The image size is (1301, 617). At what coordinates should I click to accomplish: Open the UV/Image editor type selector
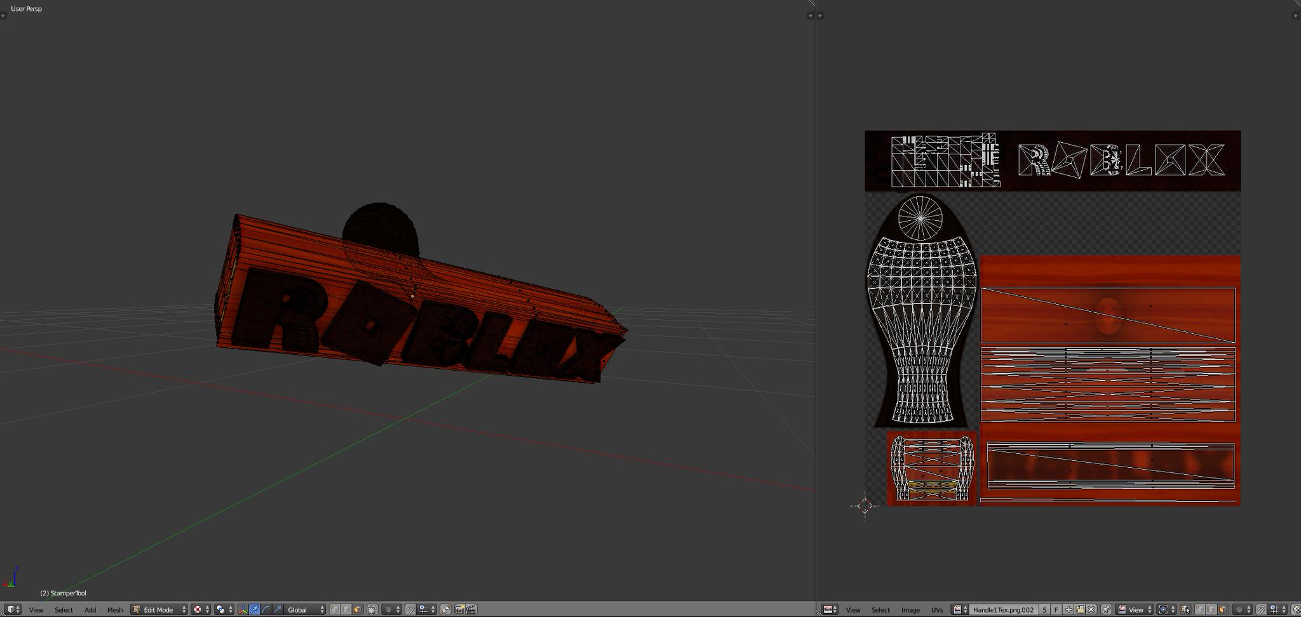point(830,610)
